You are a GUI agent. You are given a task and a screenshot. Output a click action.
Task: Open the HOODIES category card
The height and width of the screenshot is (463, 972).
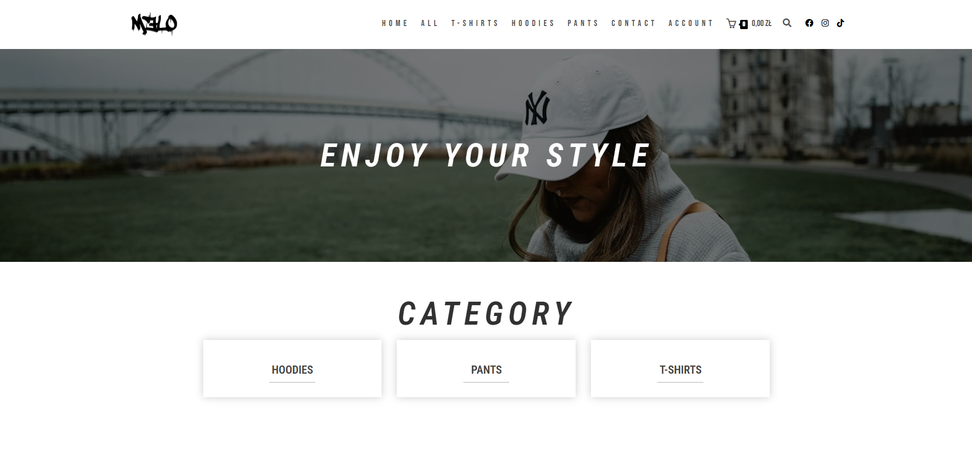click(x=292, y=369)
